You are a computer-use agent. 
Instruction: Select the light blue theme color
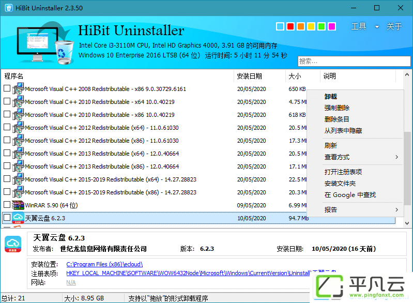(x=280, y=26)
